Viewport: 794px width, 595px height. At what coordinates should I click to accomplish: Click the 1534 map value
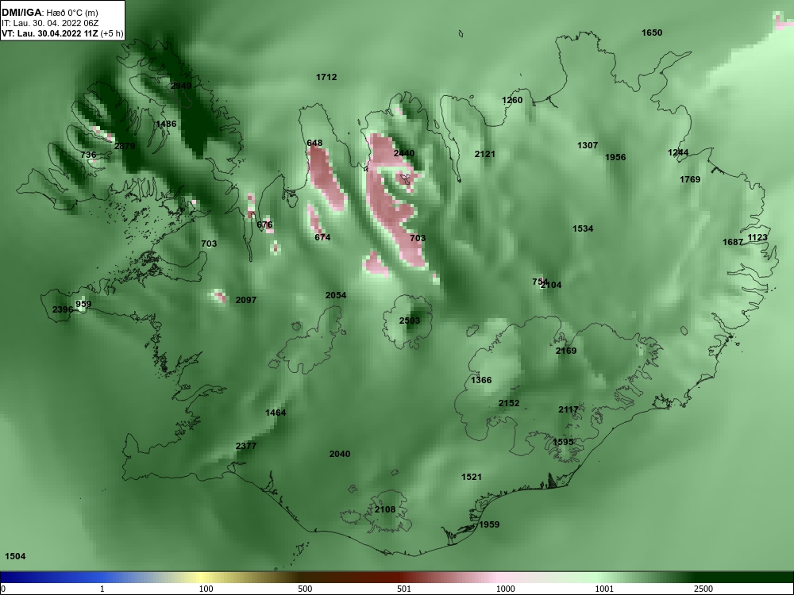(583, 228)
